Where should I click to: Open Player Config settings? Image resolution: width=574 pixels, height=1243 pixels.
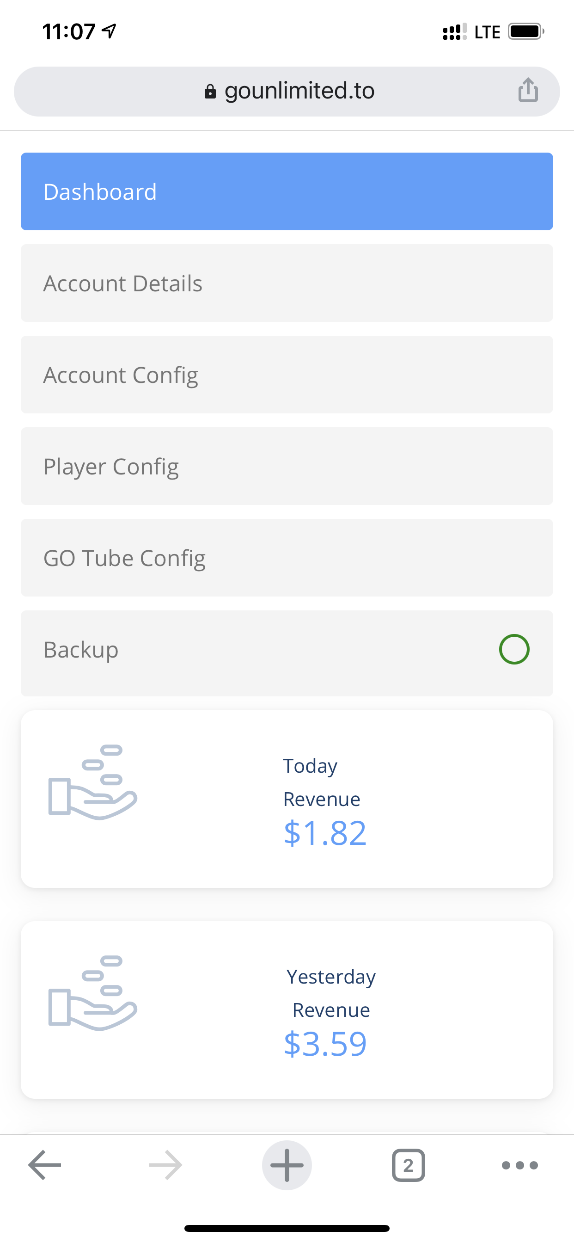pos(287,466)
